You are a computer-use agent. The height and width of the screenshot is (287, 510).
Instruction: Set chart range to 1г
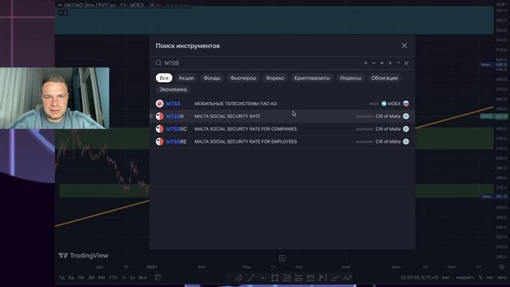pyautogui.click(x=124, y=277)
